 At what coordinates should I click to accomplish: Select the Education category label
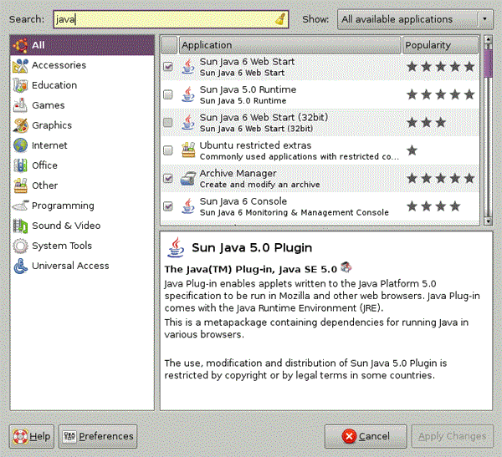54,85
